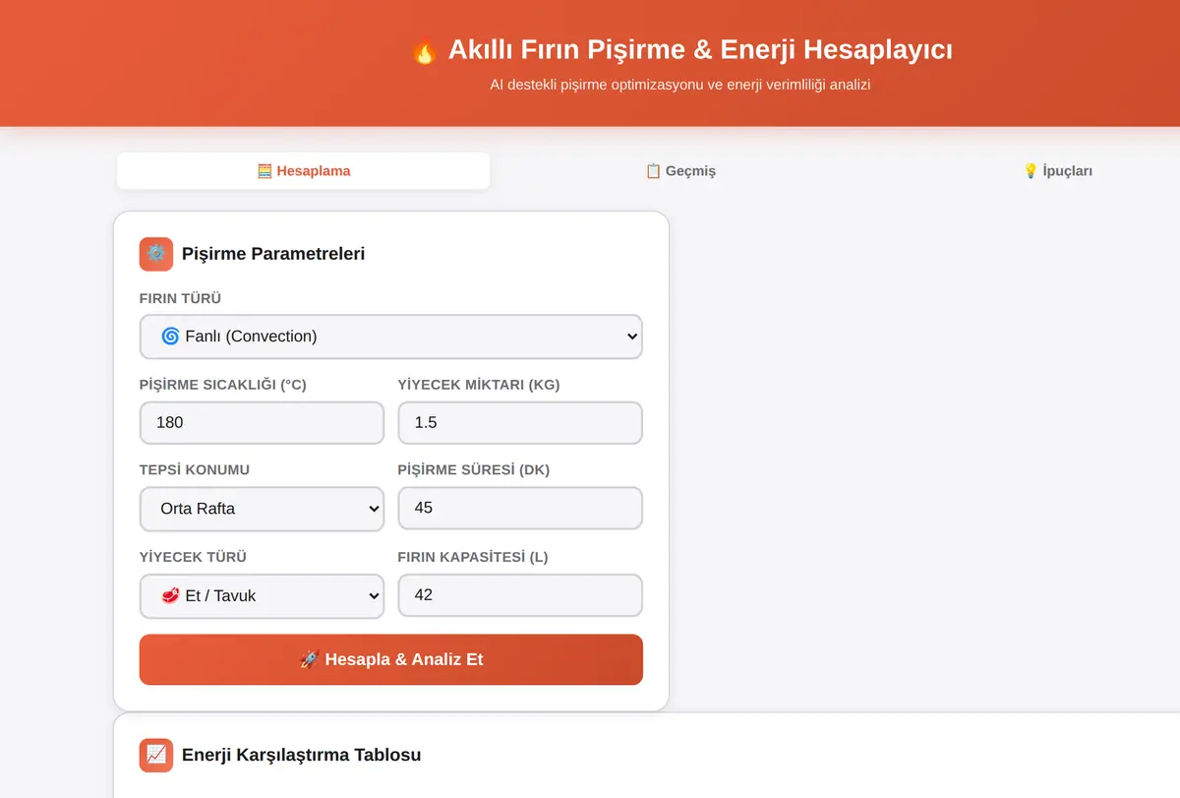1180x798 pixels.
Task: Open the Geçmiş tab
Action: 680,171
